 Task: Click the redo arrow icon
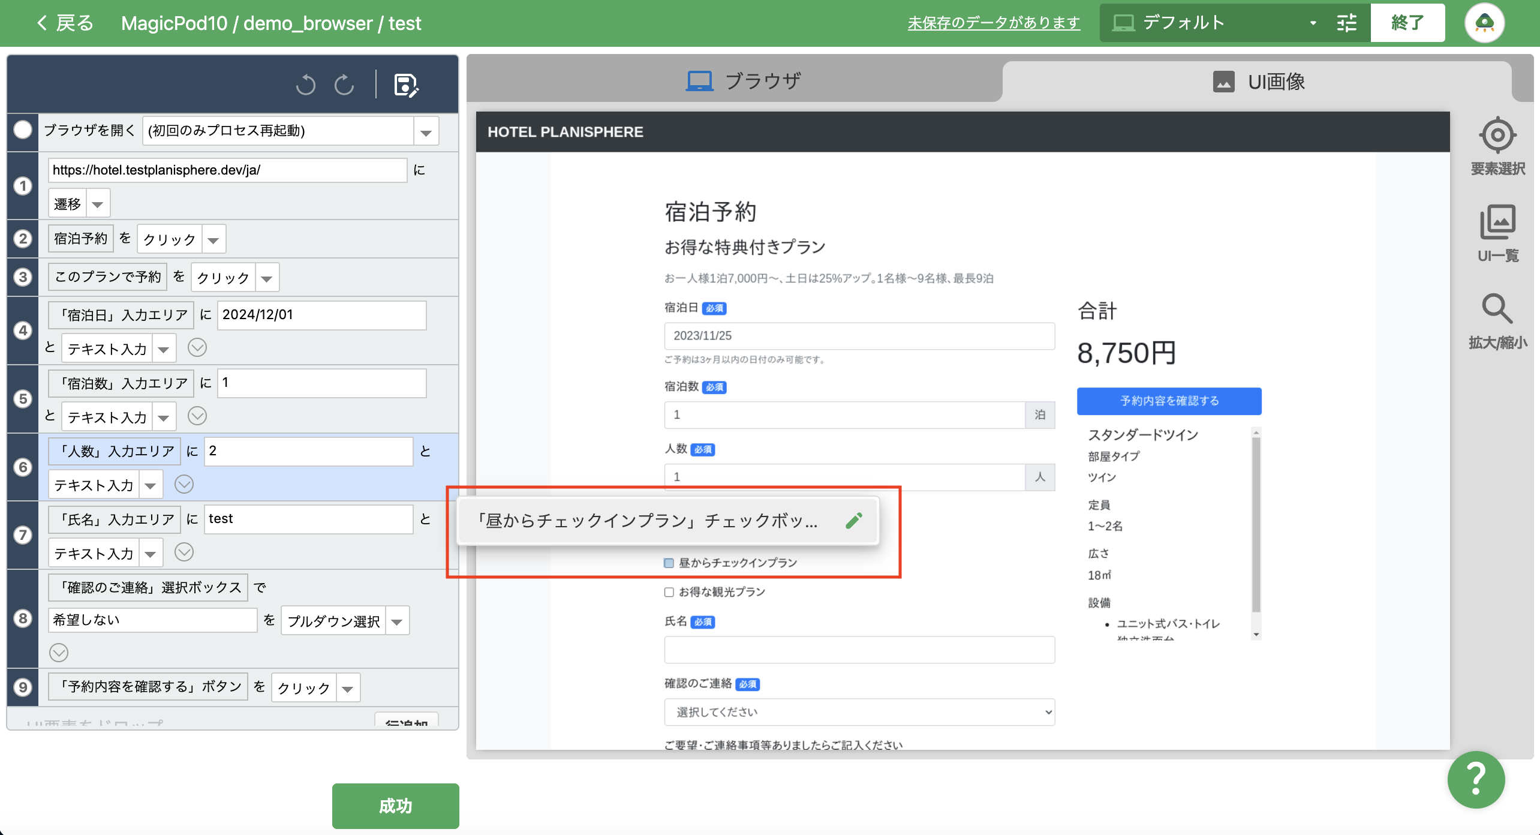coord(344,85)
